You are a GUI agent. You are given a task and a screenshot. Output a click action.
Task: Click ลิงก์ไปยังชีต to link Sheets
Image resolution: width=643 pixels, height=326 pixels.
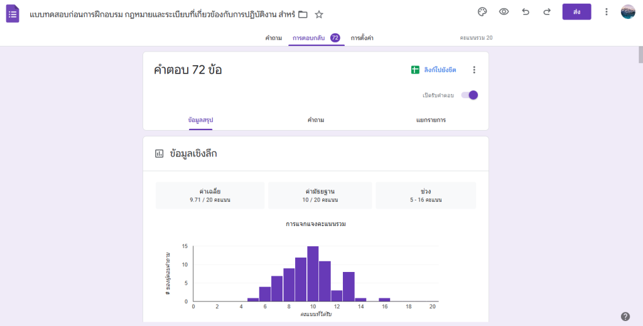click(434, 70)
